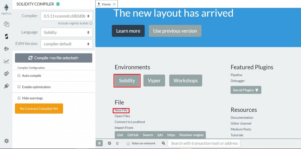Toggle terminal with the double-chevron icon

pos(99,143)
